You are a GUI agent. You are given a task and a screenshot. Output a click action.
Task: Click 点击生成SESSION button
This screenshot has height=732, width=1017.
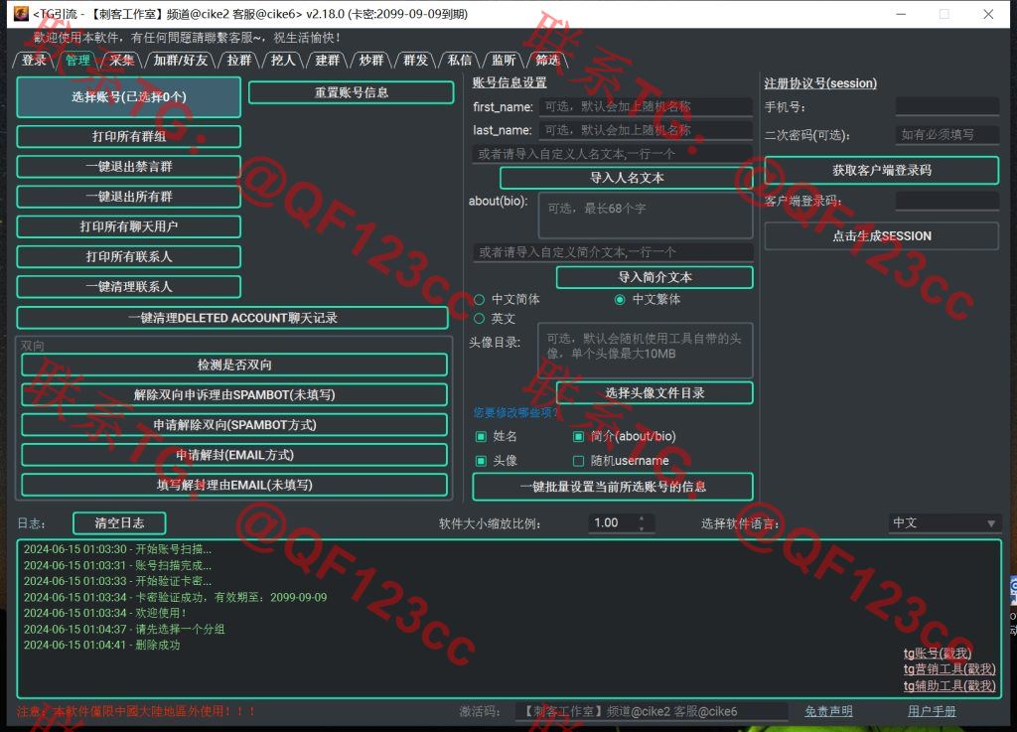882,236
